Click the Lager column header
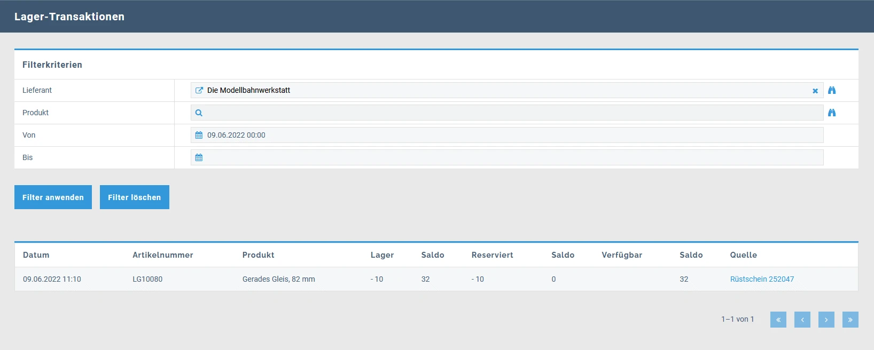This screenshot has height=350, width=874. (383, 255)
